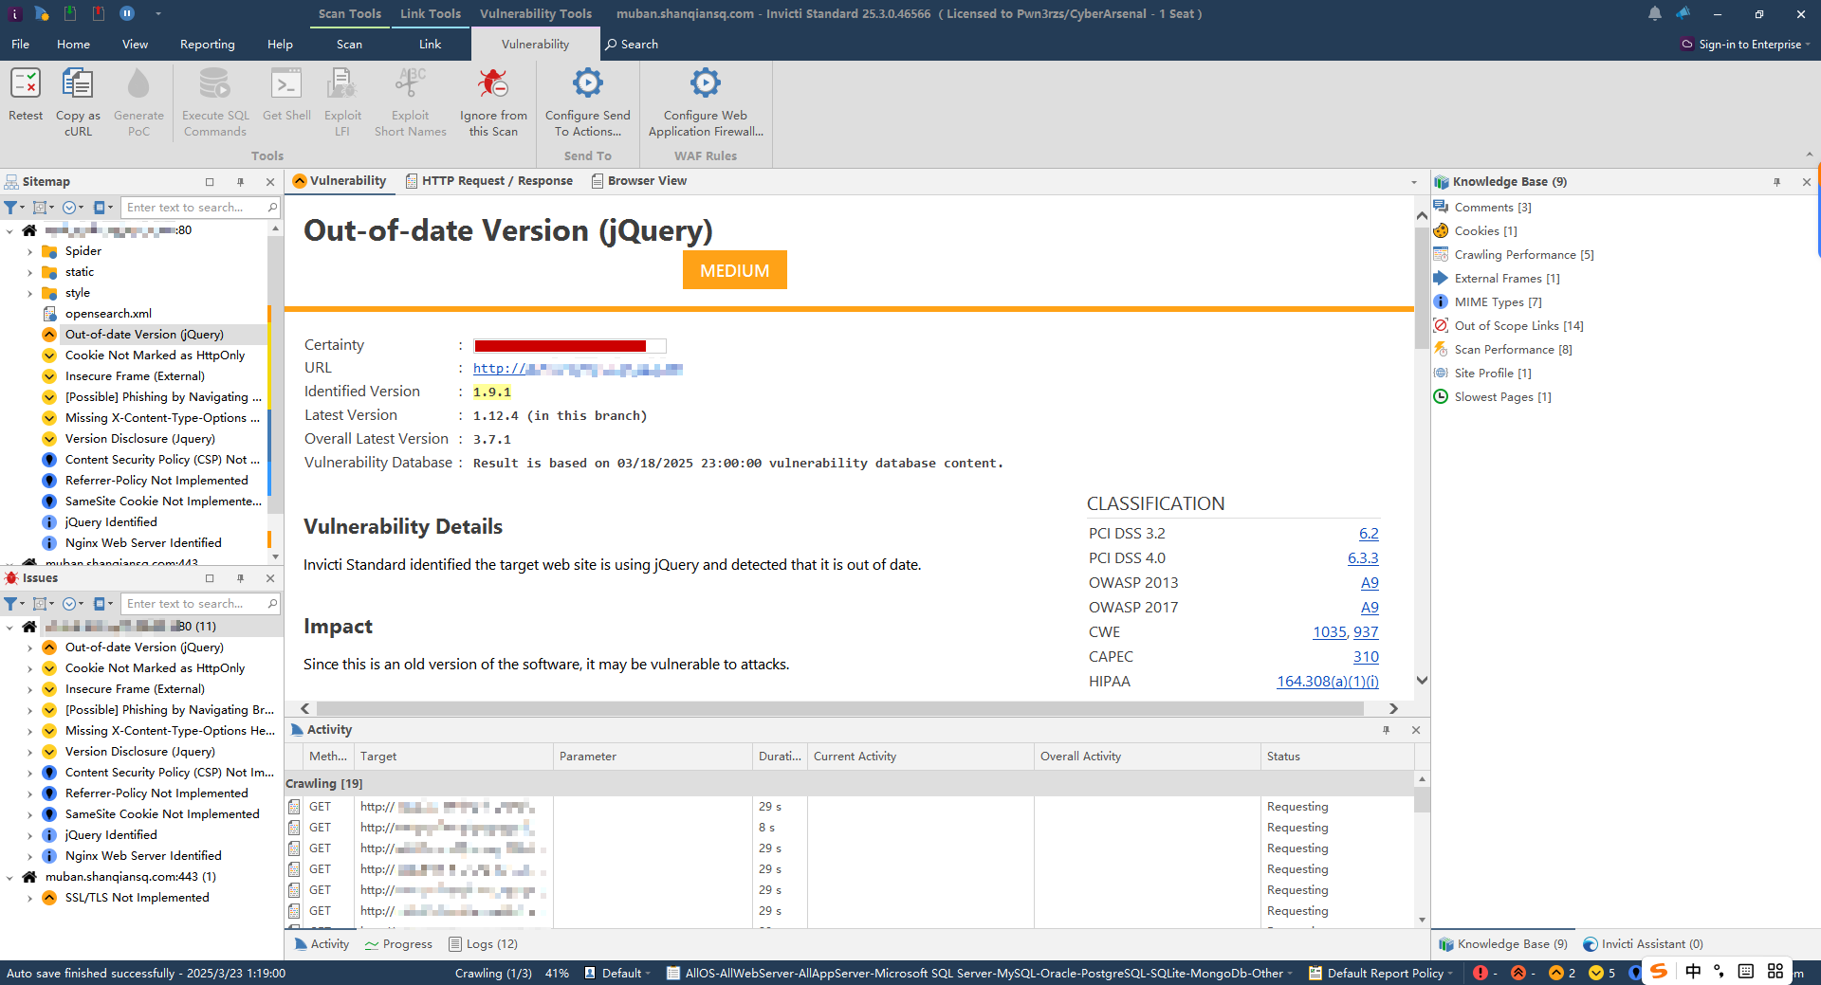Click Sogou input method icon

[1659, 972]
